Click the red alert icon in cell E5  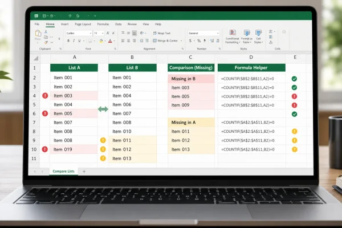pyautogui.click(x=294, y=105)
